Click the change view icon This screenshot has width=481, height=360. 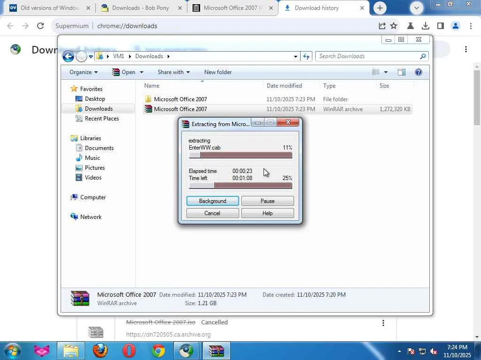(376, 72)
